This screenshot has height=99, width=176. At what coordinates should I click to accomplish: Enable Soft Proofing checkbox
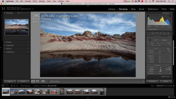point(49,81)
